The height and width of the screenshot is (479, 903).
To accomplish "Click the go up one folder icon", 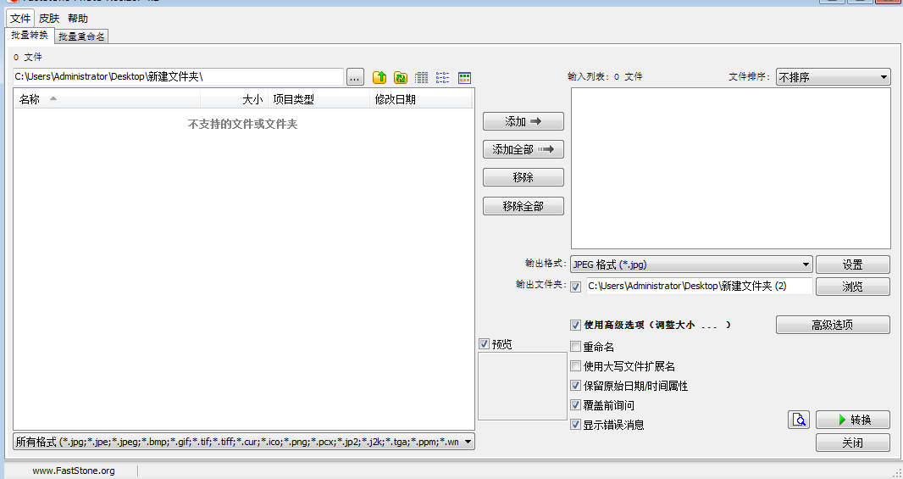I will click(x=379, y=77).
